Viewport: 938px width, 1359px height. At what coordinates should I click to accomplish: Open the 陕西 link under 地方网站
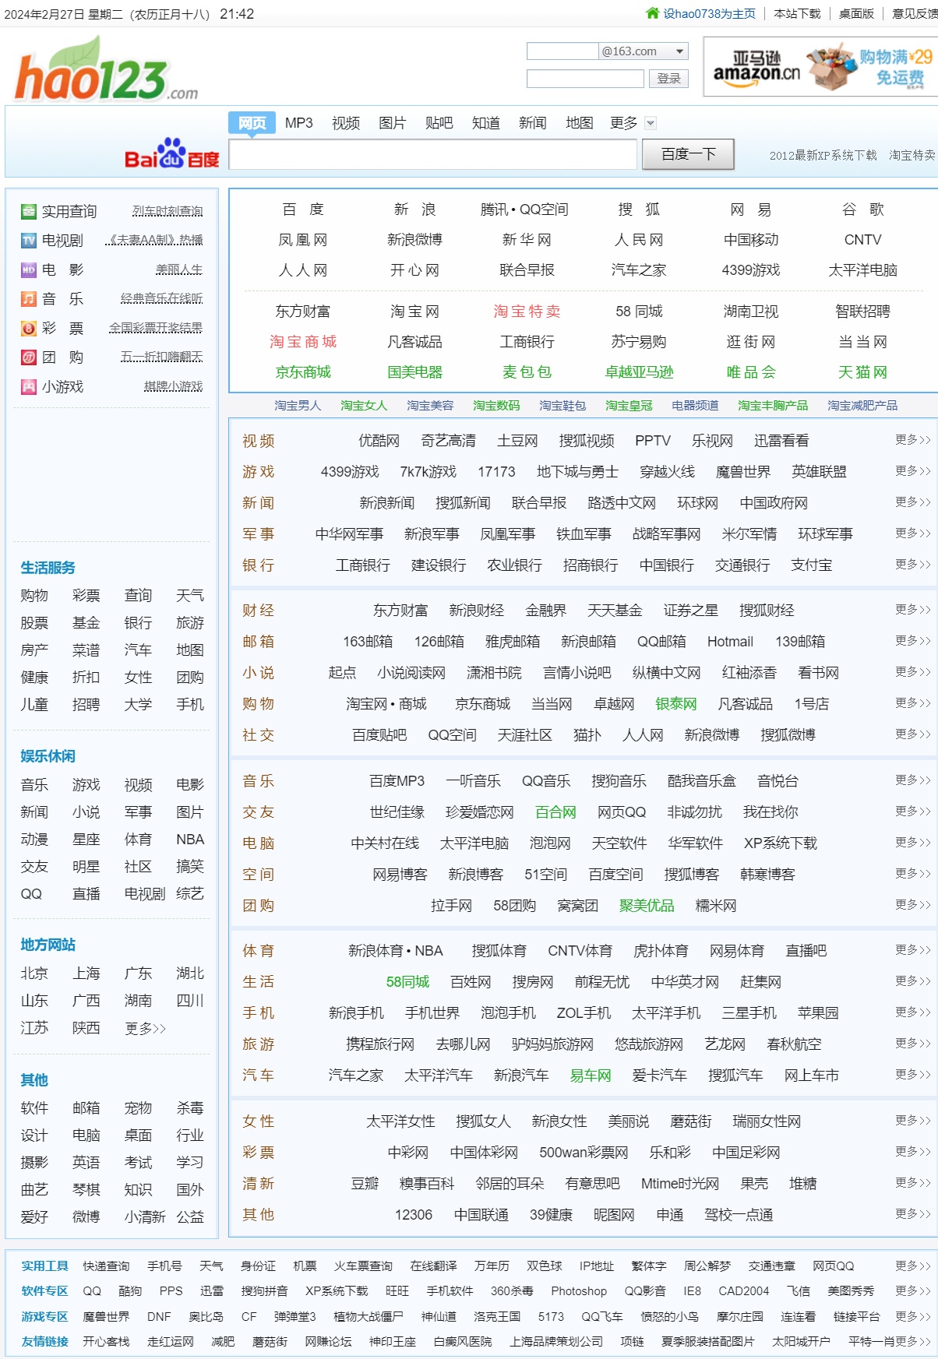(x=86, y=1028)
